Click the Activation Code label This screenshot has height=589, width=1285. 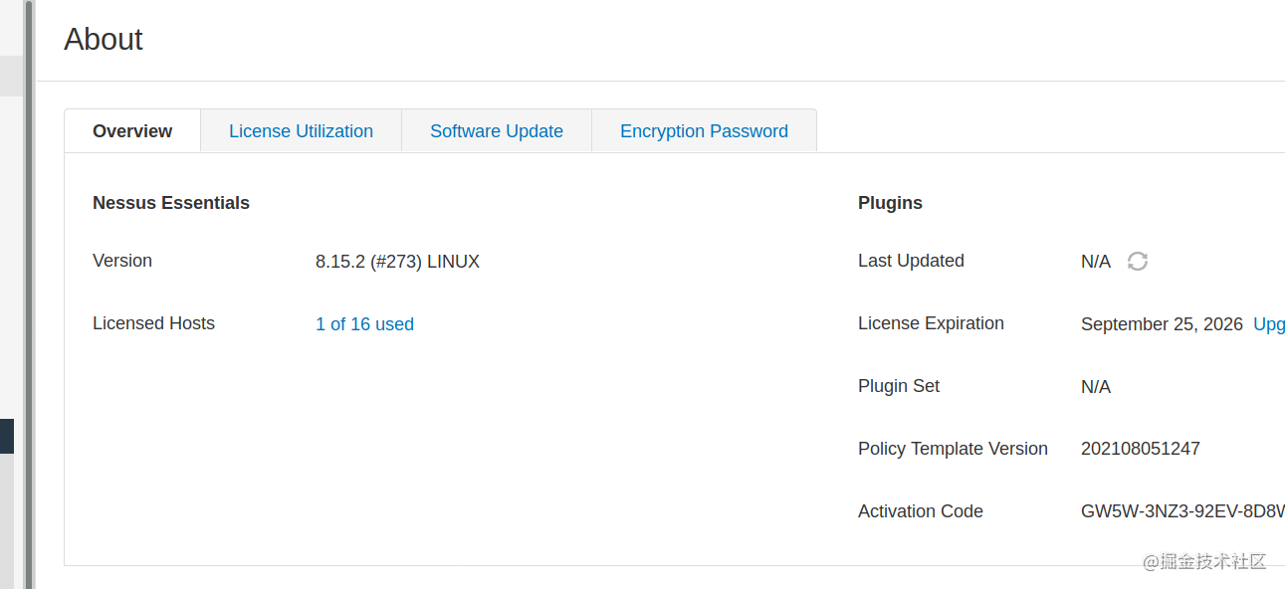pos(920,511)
